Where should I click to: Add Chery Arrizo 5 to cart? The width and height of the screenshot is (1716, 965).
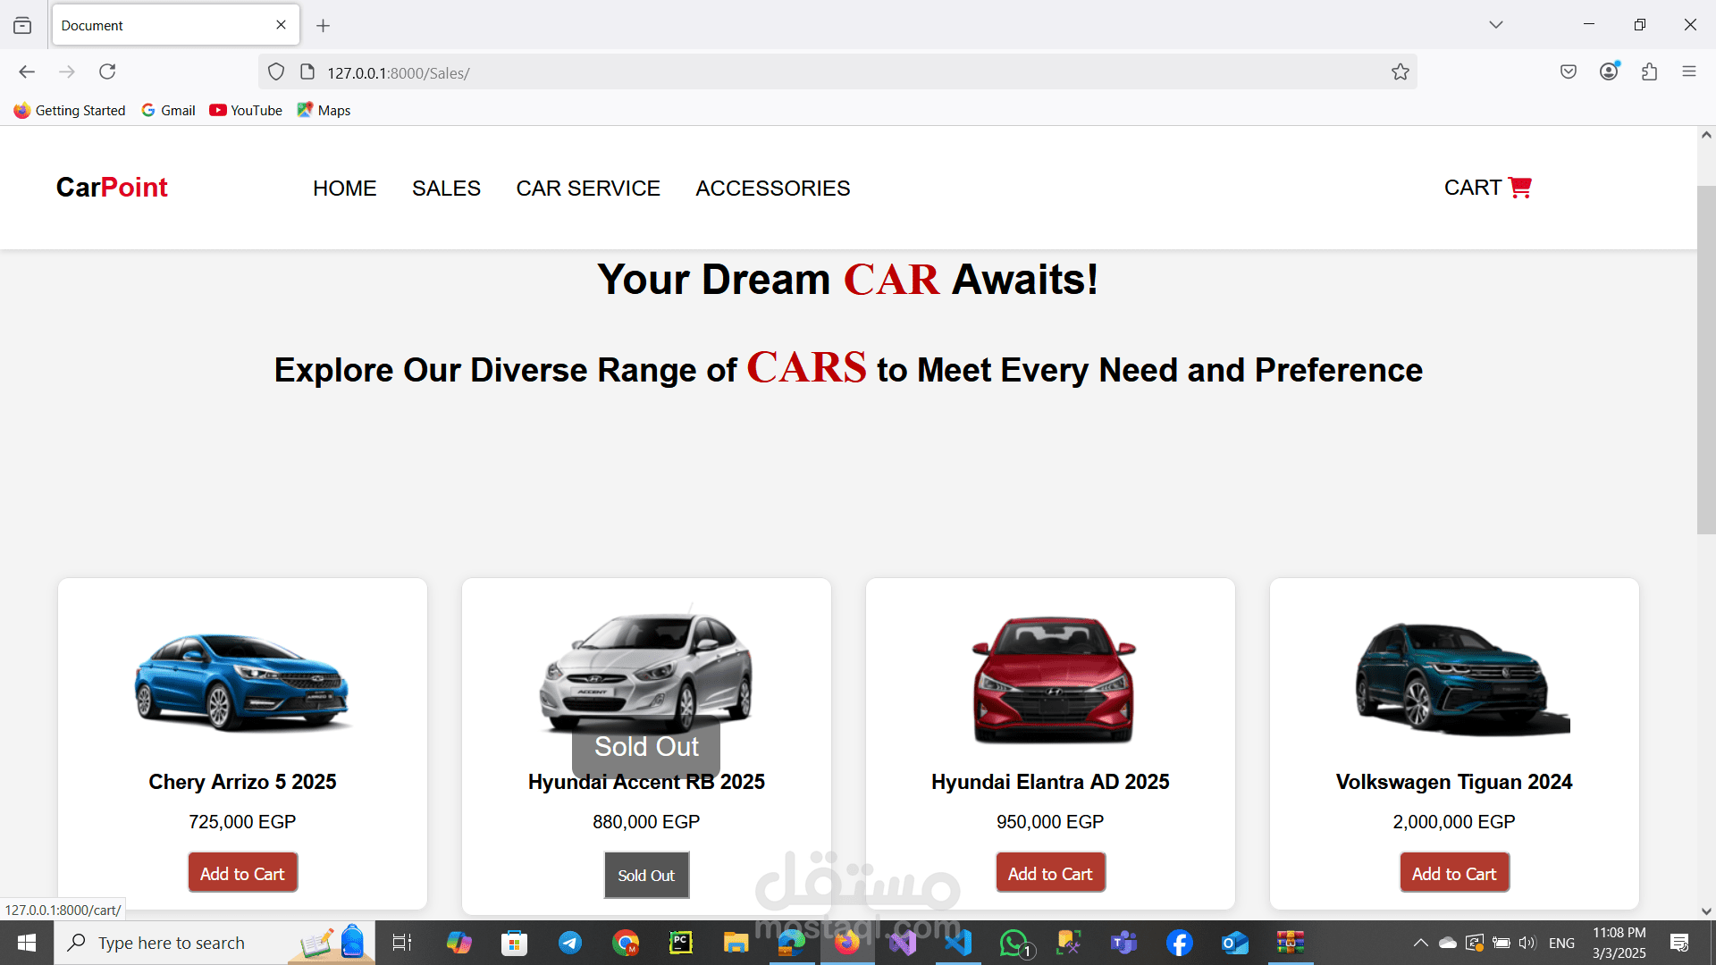242,873
